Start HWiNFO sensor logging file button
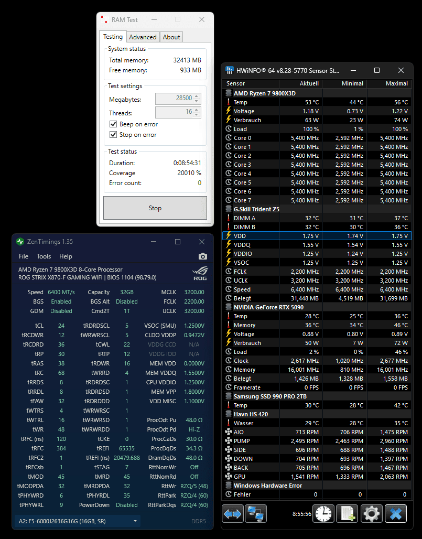The height and width of the screenshot is (539, 422). [x=348, y=514]
